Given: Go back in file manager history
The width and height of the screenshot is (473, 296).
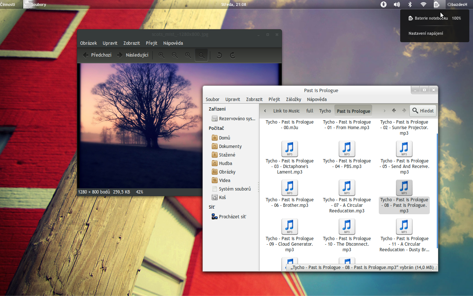Looking at the screenshot, I should pyautogui.click(x=394, y=111).
